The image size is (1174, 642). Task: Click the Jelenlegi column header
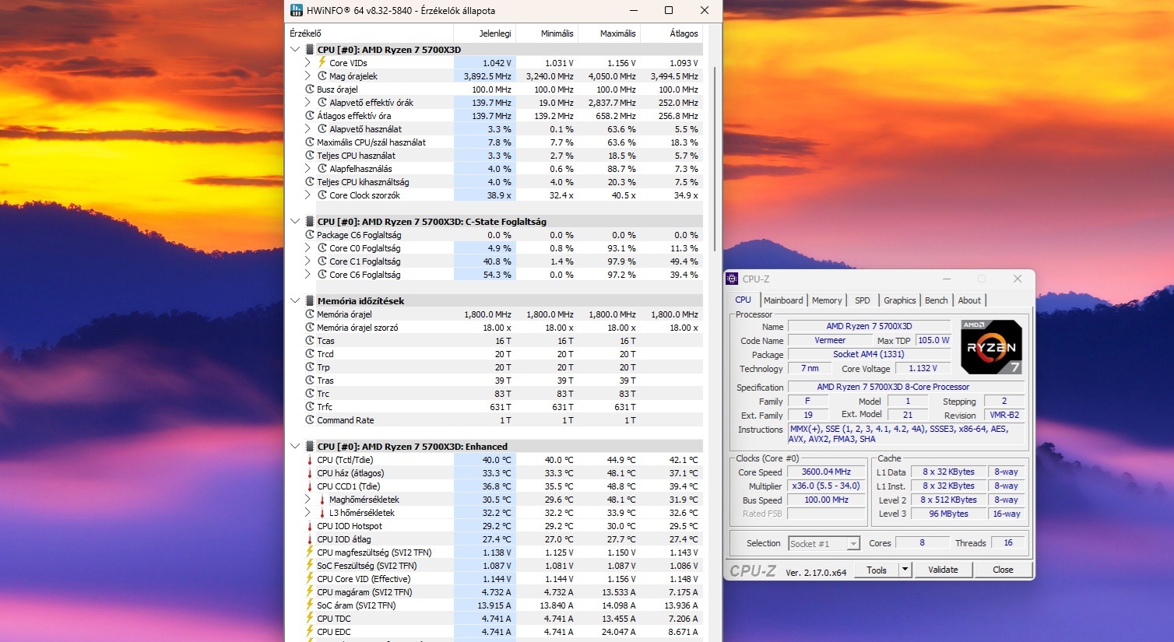(484, 33)
